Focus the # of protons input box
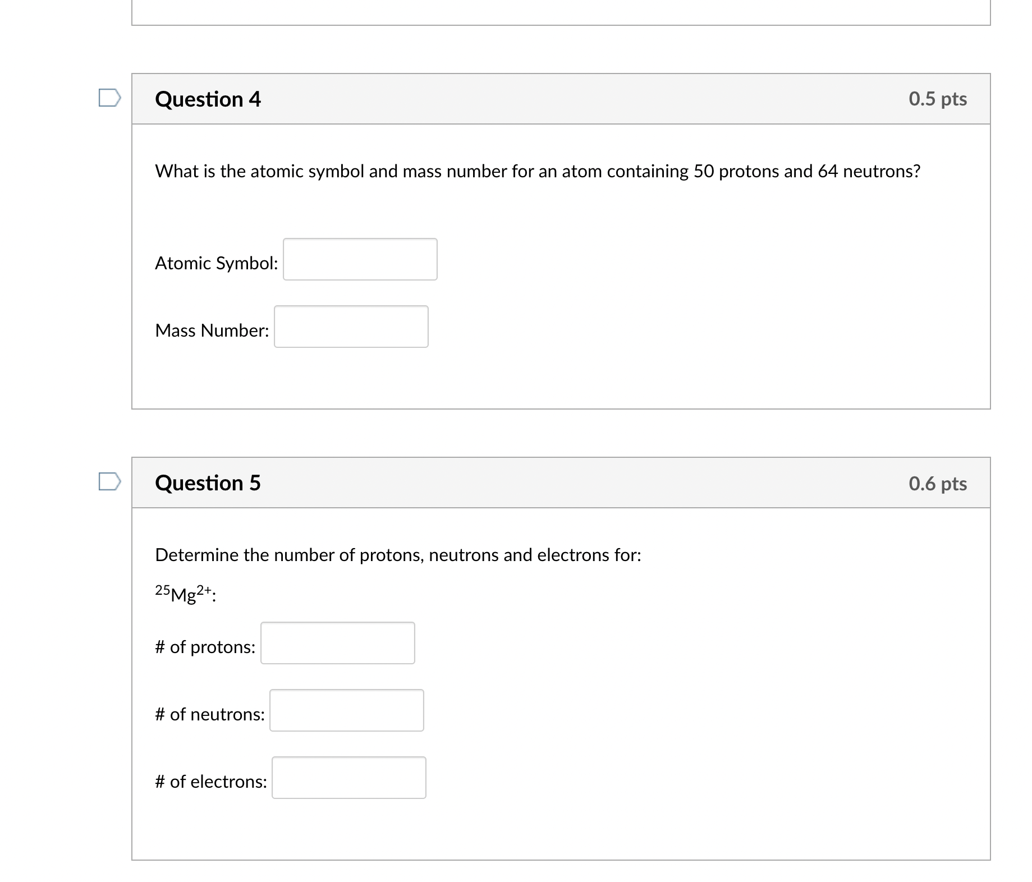Viewport: 1032px width, 882px height. point(338,643)
